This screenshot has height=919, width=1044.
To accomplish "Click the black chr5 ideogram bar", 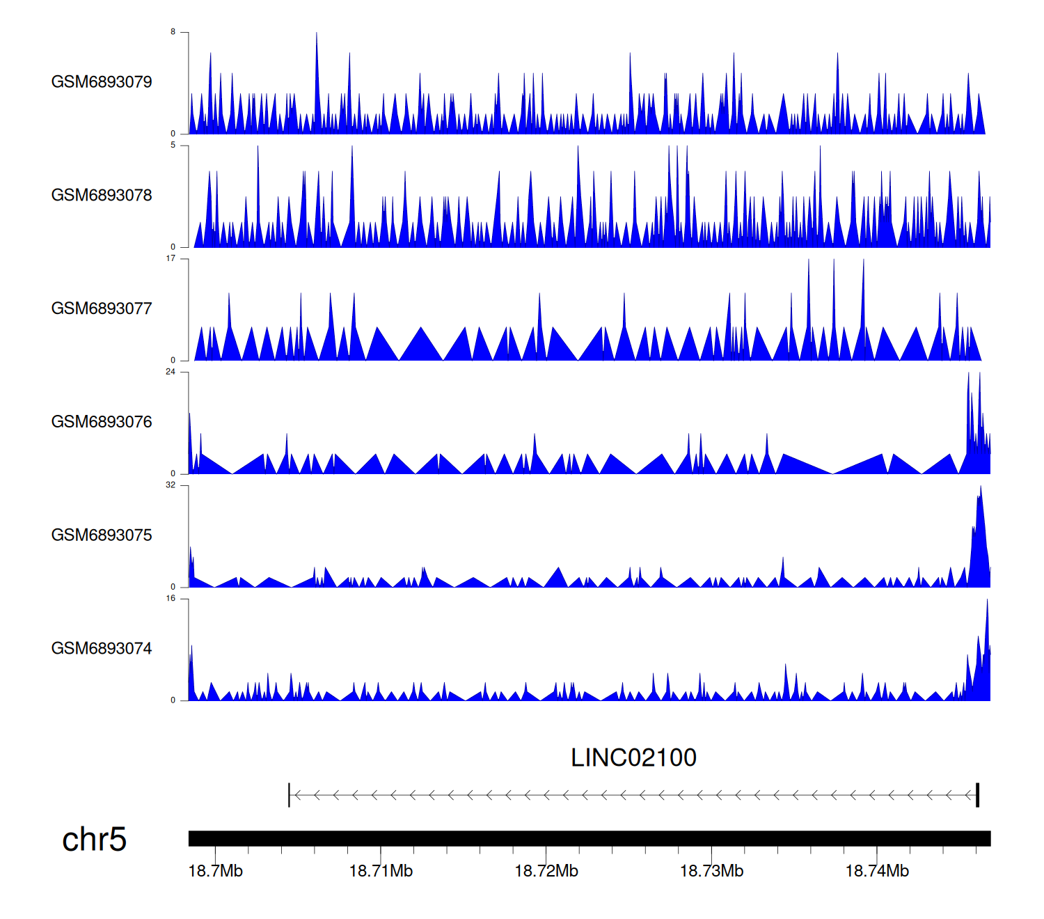I will 589,838.
